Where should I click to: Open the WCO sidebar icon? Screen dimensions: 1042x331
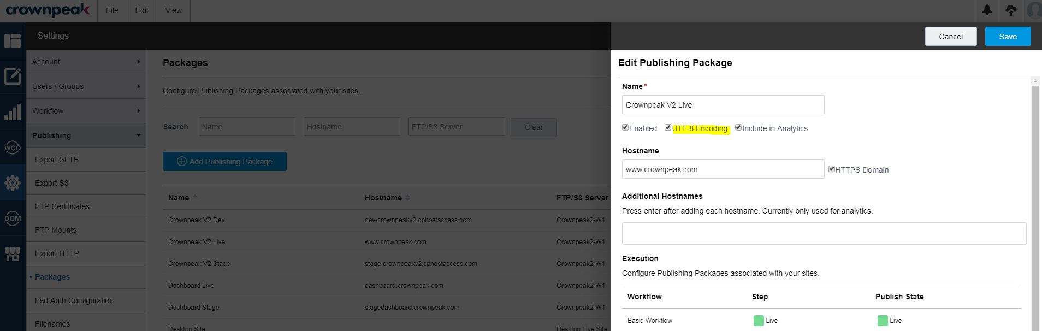13,147
